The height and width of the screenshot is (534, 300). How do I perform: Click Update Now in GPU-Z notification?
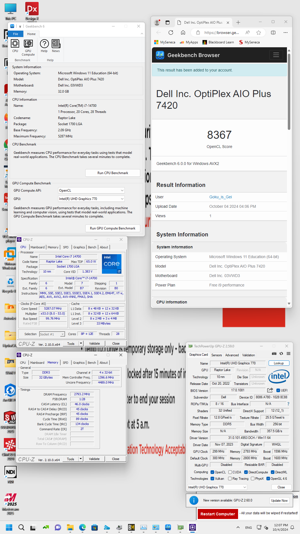pos(279,501)
